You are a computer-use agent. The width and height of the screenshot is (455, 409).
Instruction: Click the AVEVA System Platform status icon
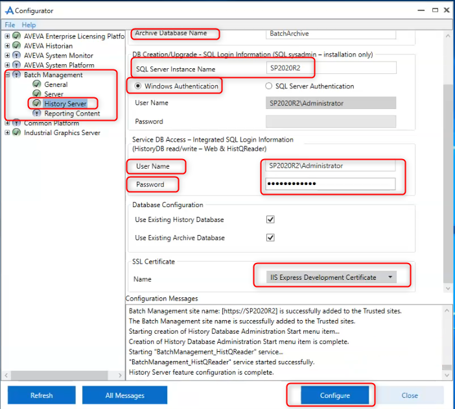pos(17,65)
